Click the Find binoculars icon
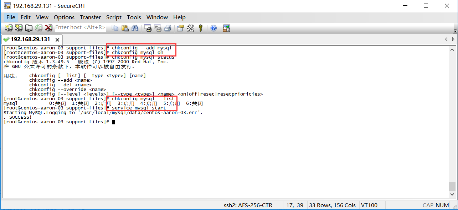The height and width of the screenshot is (210, 458). point(135,28)
